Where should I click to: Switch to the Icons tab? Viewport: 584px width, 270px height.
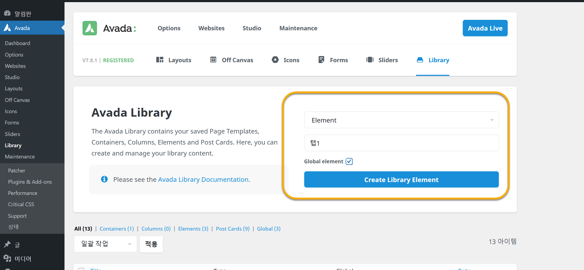285,60
